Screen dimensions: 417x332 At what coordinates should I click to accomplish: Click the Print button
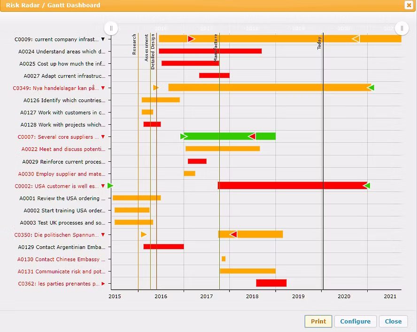(318, 321)
